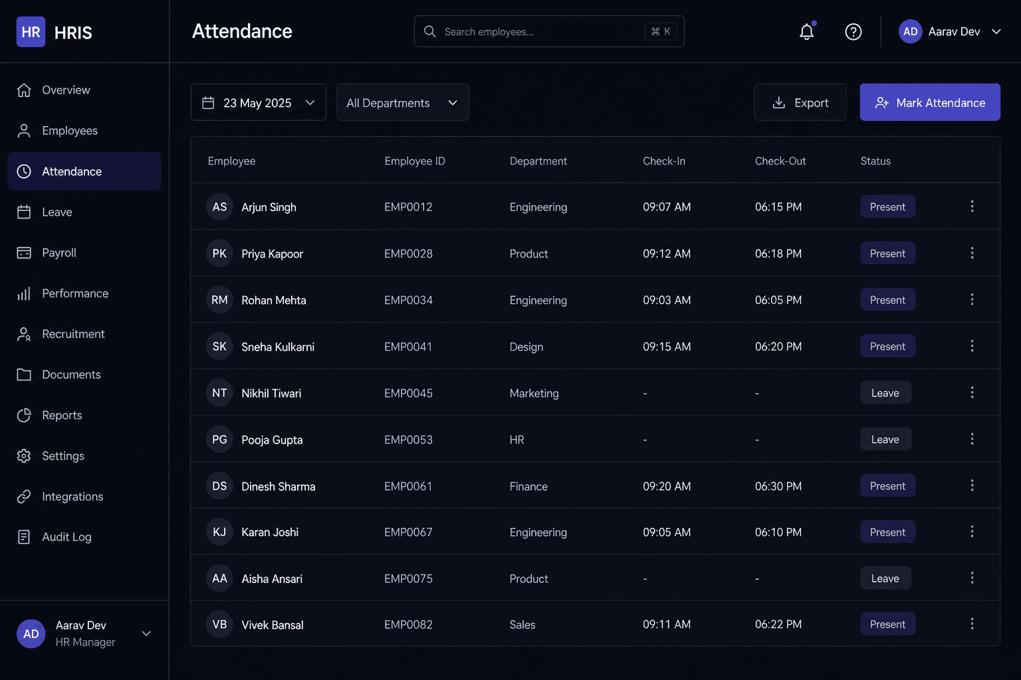Click the PK avatar for Priya Kapoor
The width and height of the screenshot is (1021, 680).
pyautogui.click(x=219, y=253)
